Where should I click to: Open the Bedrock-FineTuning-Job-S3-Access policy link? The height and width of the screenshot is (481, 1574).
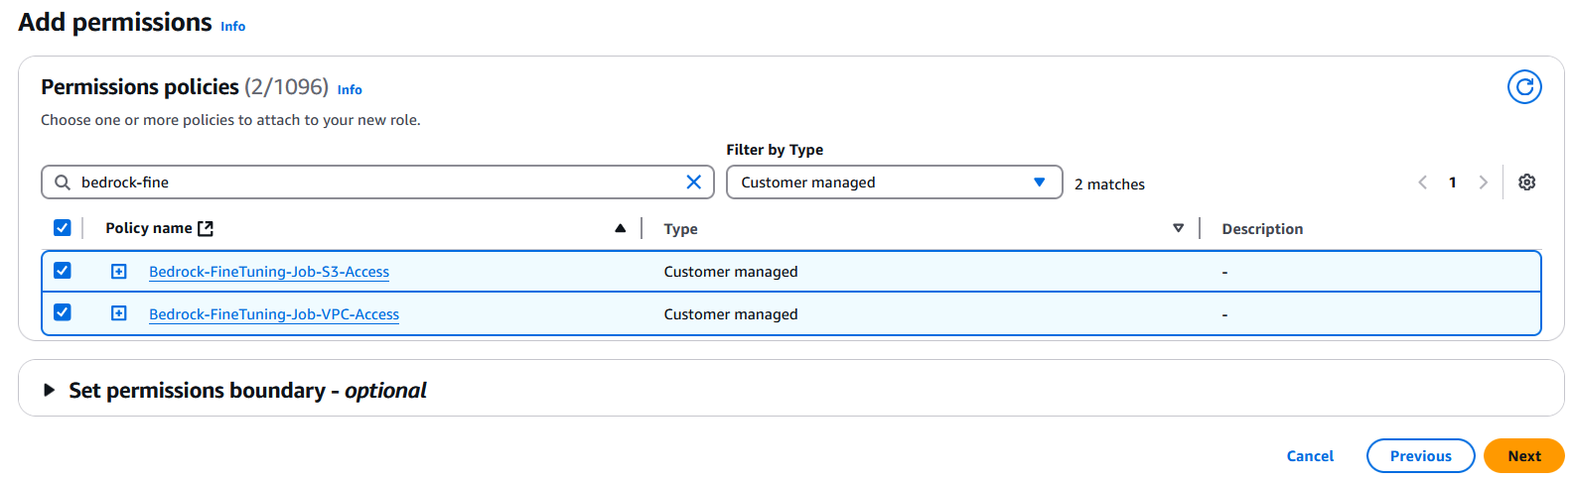(x=269, y=272)
